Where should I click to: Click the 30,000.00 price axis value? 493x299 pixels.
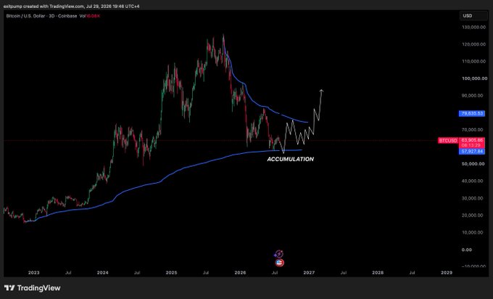pyautogui.click(x=473, y=198)
